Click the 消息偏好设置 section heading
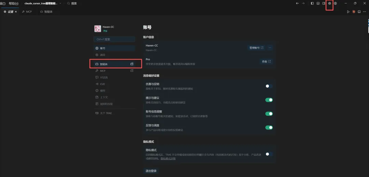Image resolution: width=369 pixels, height=177 pixels. tap(151, 76)
